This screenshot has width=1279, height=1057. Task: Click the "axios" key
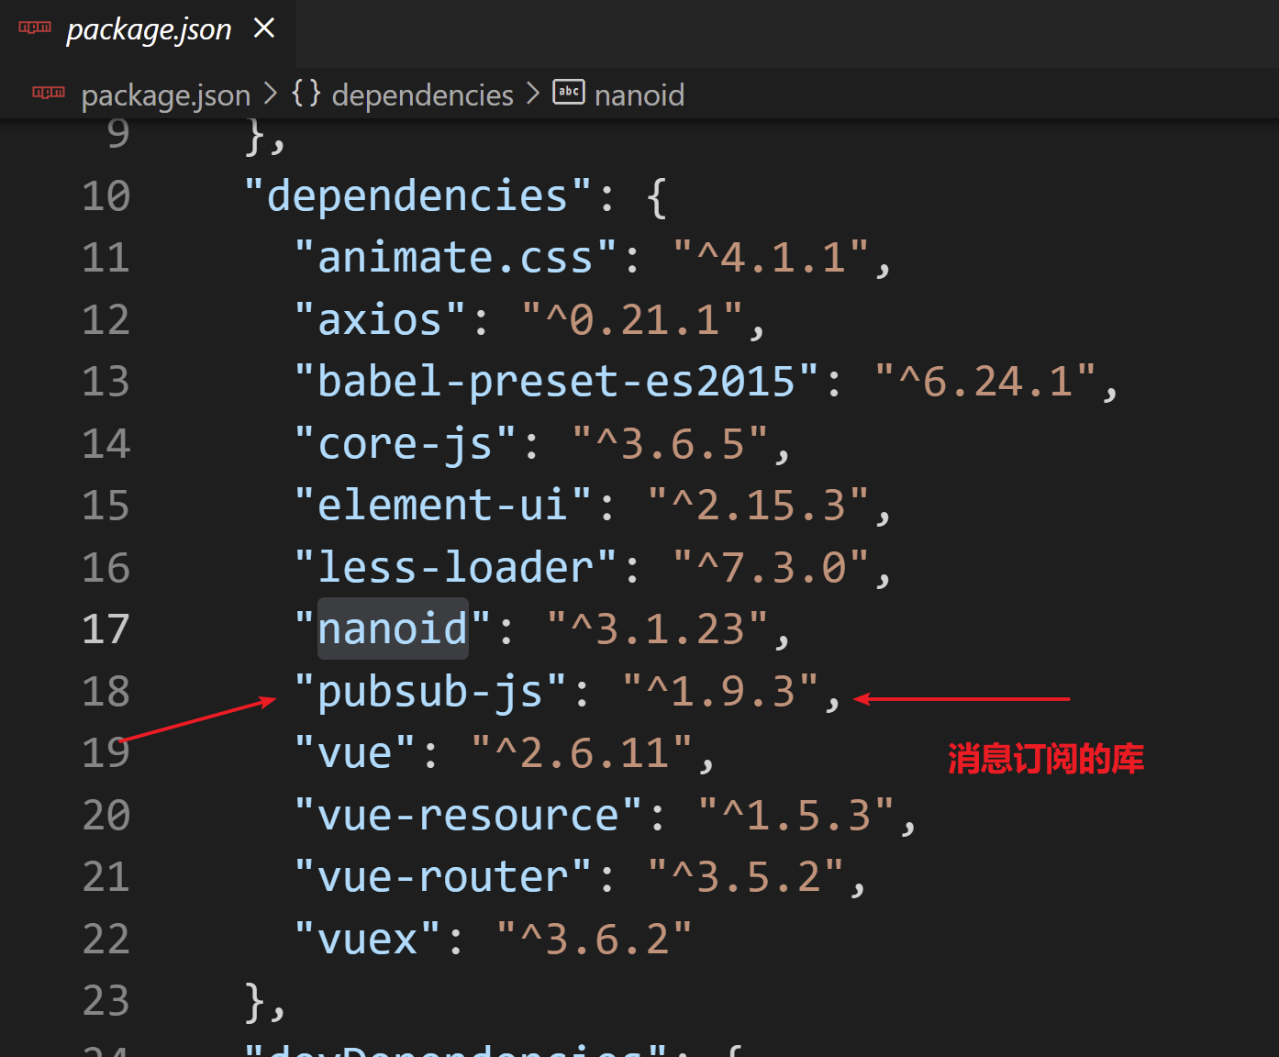380,320
